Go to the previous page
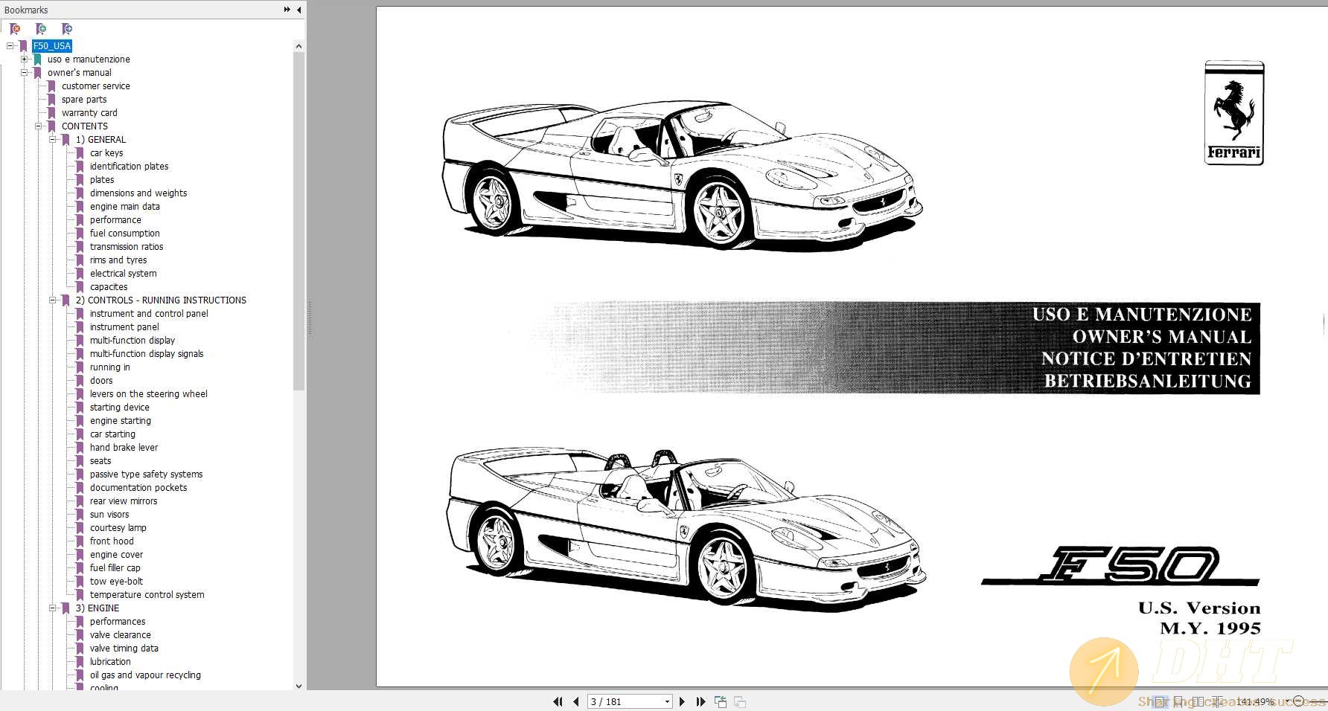This screenshot has height=711, width=1328. pos(575,701)
